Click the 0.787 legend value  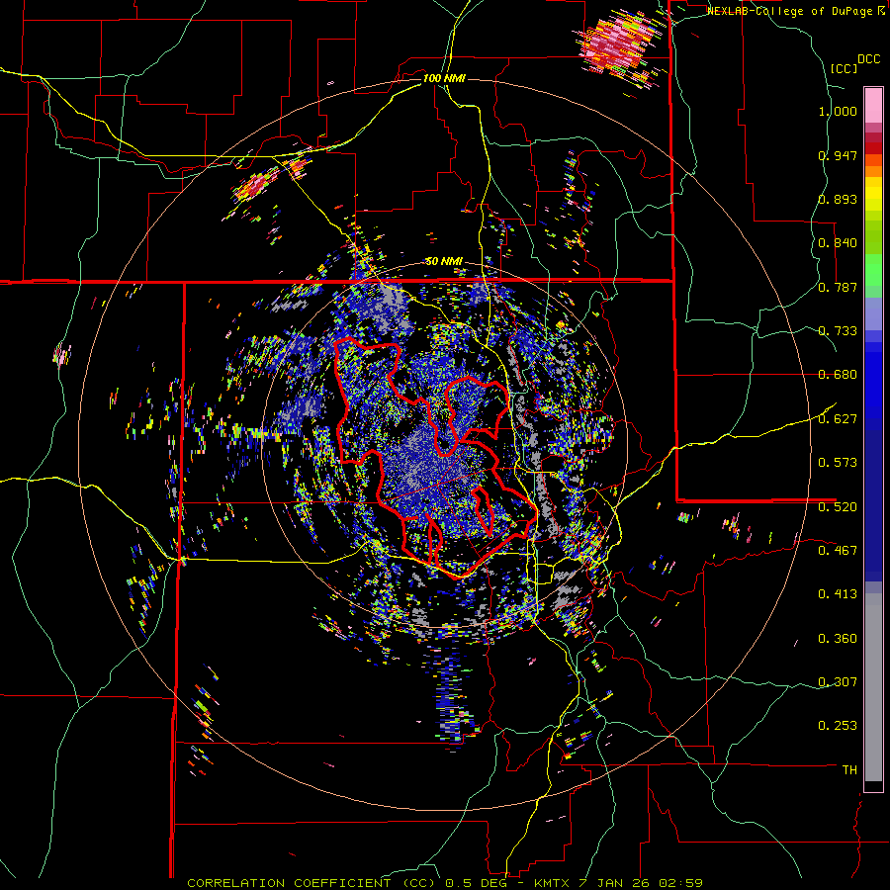pyautogui.click(x=838, y=287)
